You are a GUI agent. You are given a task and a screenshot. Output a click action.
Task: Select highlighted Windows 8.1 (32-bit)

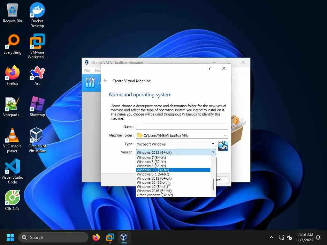[173, 170]
